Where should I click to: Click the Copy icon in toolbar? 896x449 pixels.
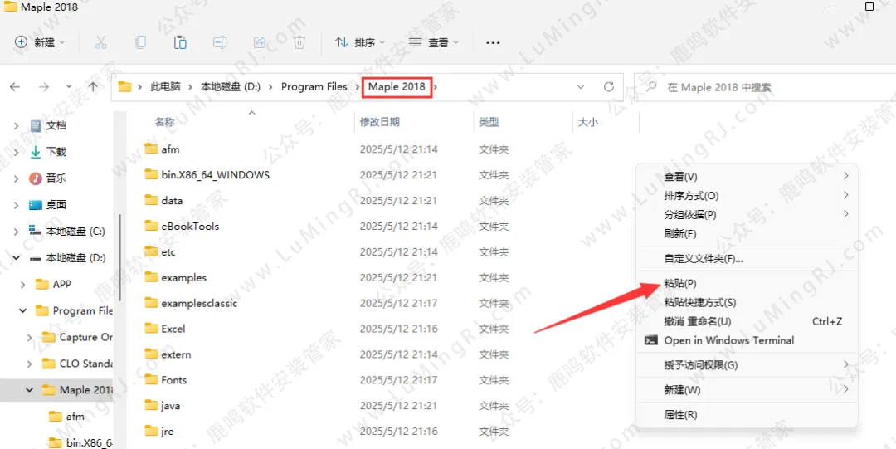coord(140,42)
